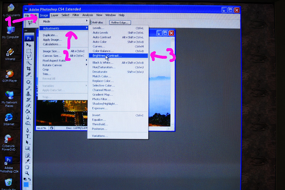The image size is (285, 190).
Task: Click the Refine Edge button
Action: (120, 22)
